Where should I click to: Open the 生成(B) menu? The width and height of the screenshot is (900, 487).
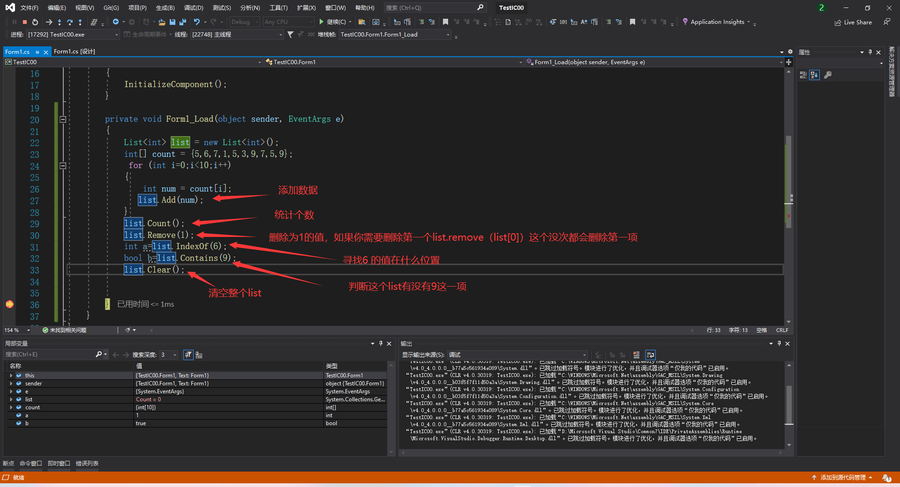[x=165, y=8]
